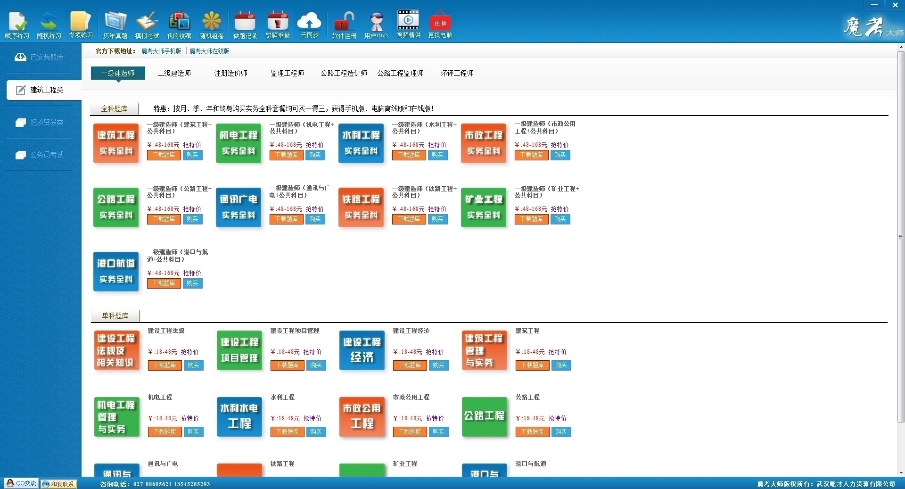Buy 建设工程经济 single subject
The width and height of the screenshot is (905, 489).
[439, 365]
